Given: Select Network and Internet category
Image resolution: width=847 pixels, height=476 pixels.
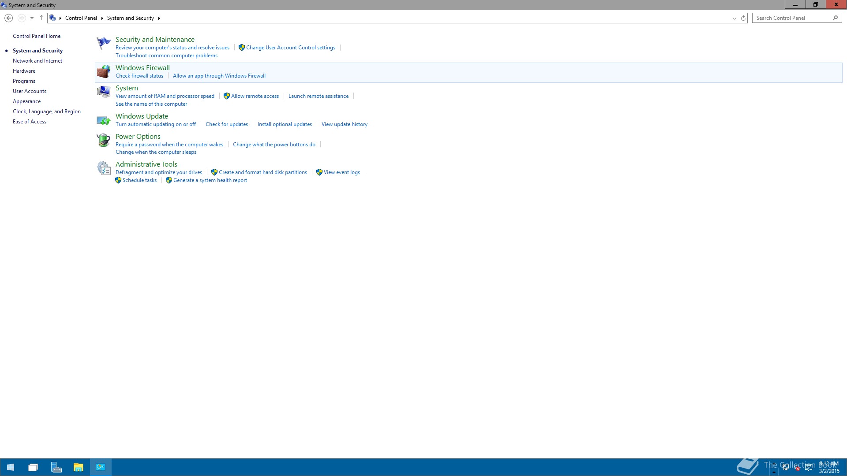Looking at the screenshot, I should (37, 61).
